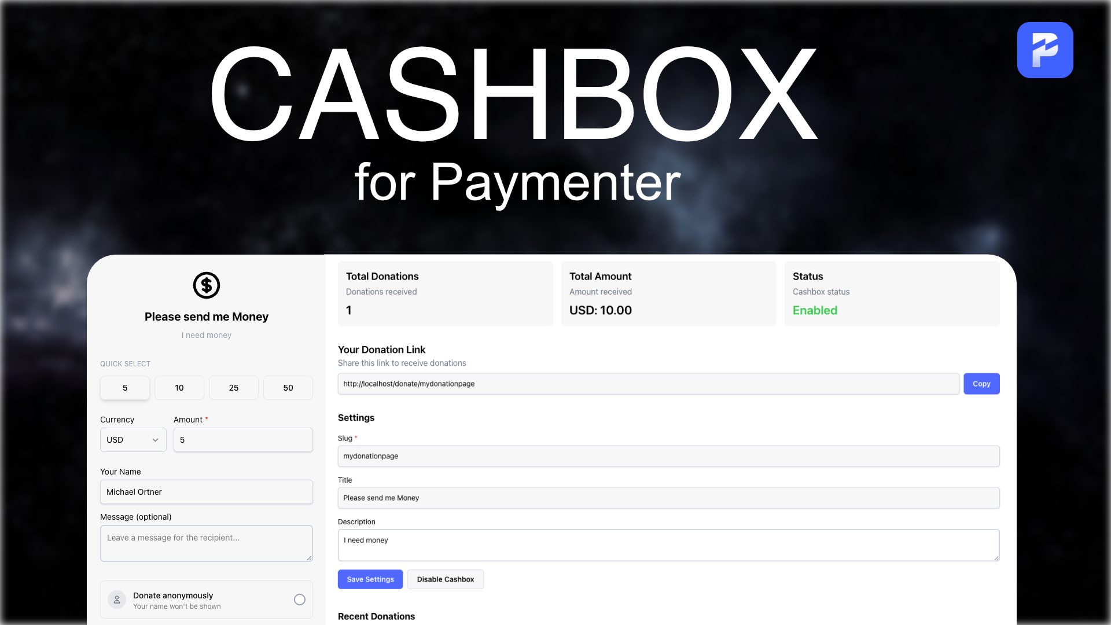1111x625 pixels.
Task: Edit the Your Name field showing Michael Ortner
Action: pyautogui.click(x=206, y=492)
